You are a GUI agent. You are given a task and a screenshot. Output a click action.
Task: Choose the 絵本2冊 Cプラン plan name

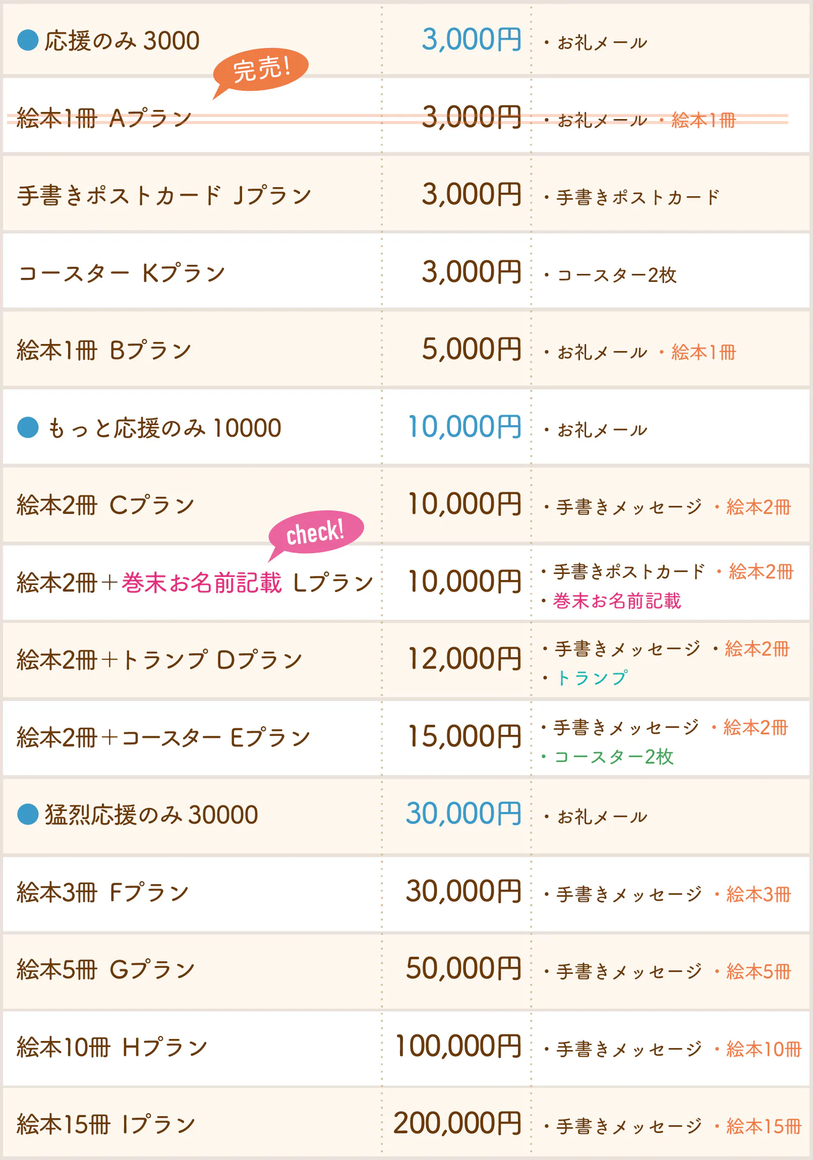[x=105, y=505]
